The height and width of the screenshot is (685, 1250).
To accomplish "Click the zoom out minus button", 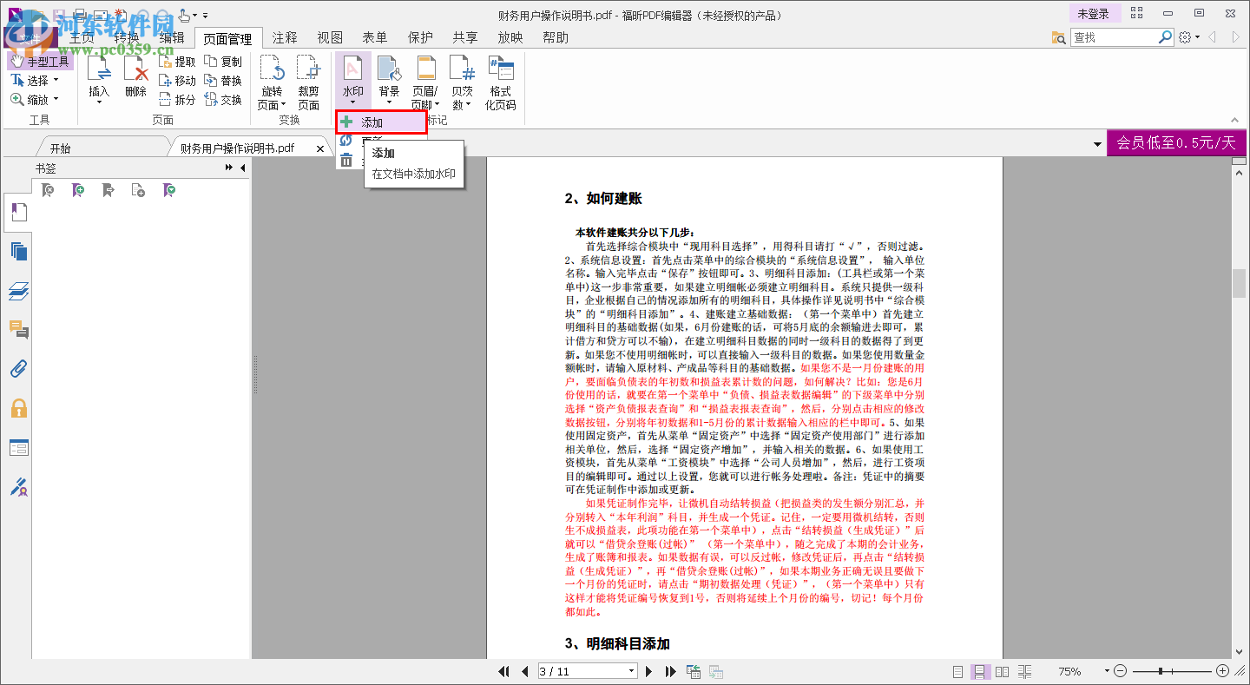I will pos(1121,671).
